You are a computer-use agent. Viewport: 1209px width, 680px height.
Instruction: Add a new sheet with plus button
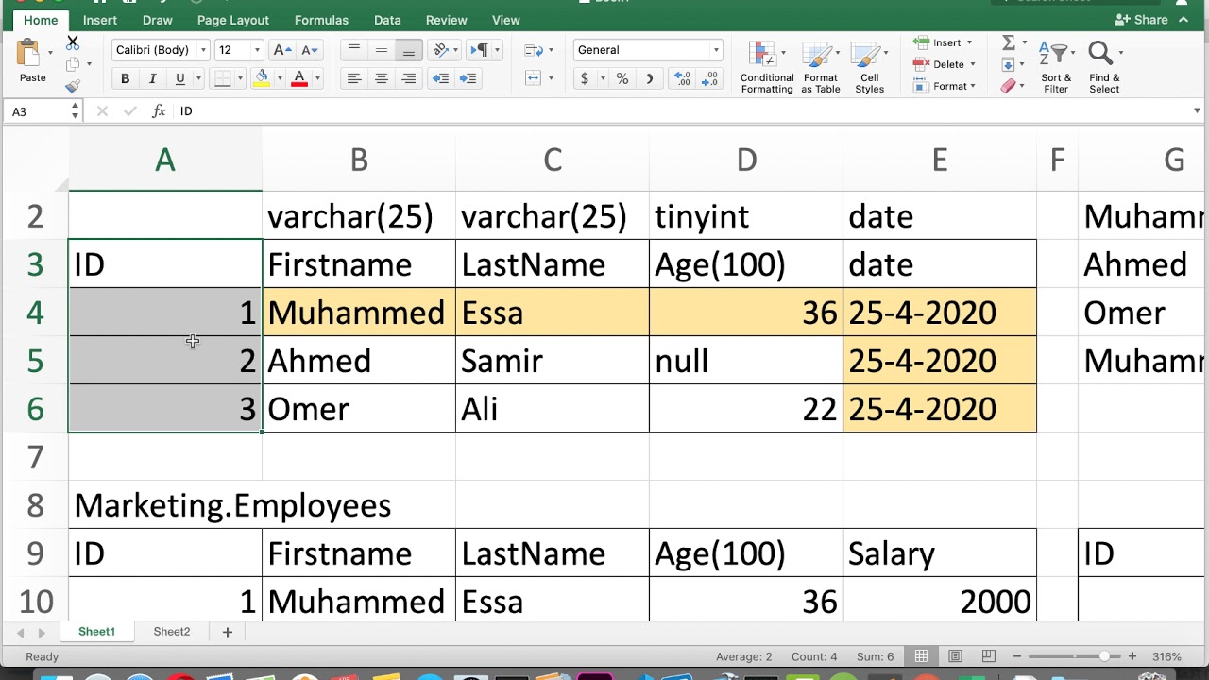[x=227, y=632]
